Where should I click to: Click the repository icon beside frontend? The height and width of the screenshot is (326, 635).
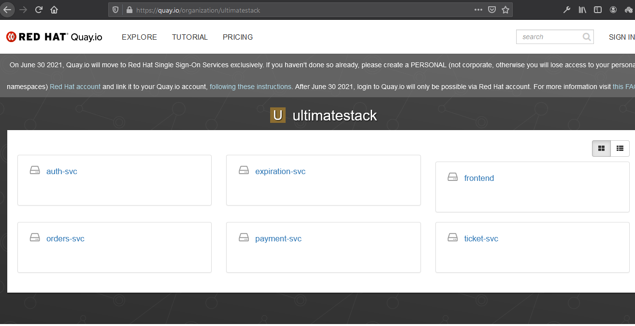tap(452, 177)
